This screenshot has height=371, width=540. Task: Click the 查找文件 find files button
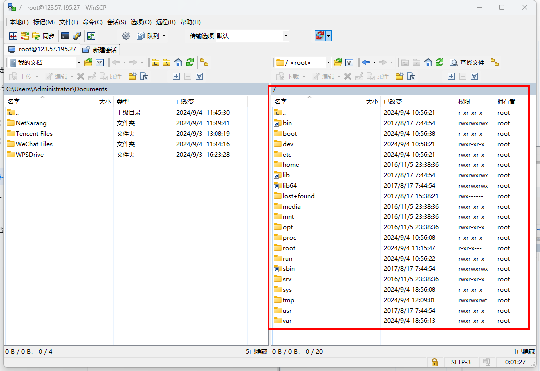(467, 63)
